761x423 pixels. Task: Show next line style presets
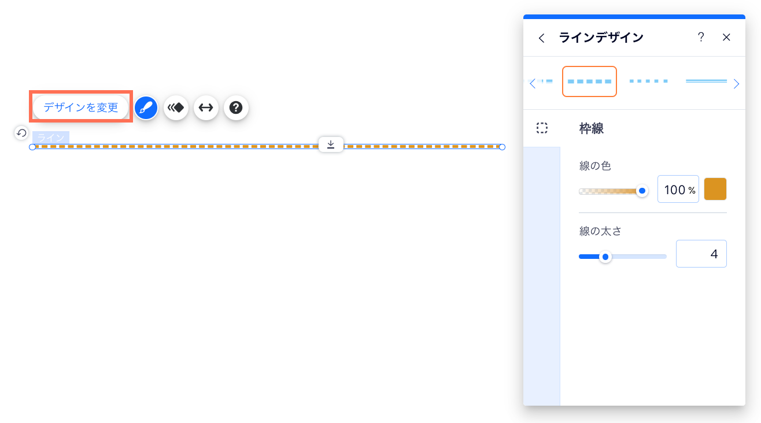coord(736,84)
